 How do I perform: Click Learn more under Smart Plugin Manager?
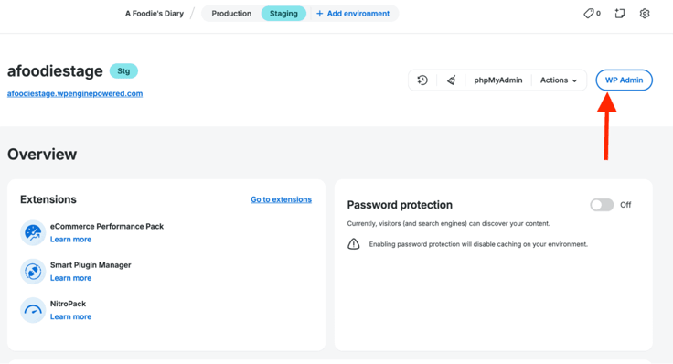pos(70,278)
